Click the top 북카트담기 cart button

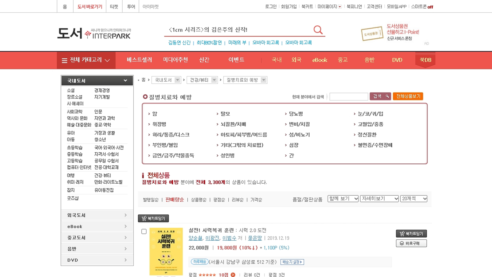[153, 218]
